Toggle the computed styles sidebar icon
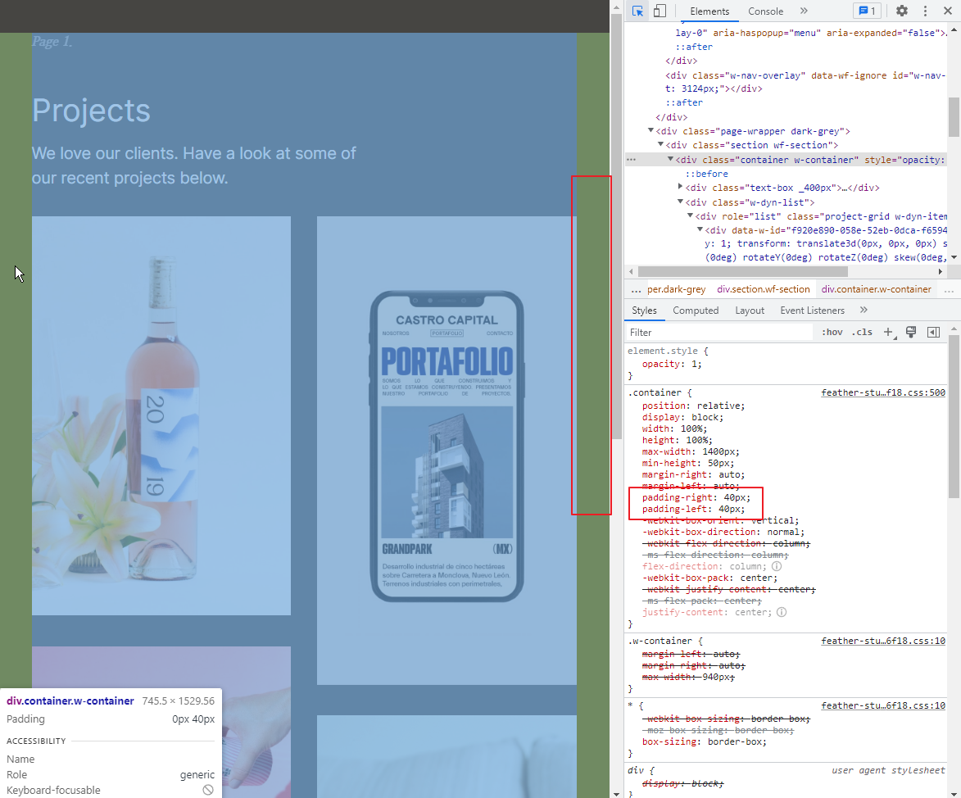Viewport: 961px width, 798px height. coord(933,332)
